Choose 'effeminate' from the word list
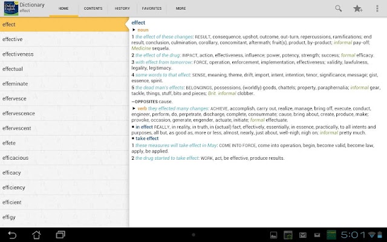 point(64,83)
